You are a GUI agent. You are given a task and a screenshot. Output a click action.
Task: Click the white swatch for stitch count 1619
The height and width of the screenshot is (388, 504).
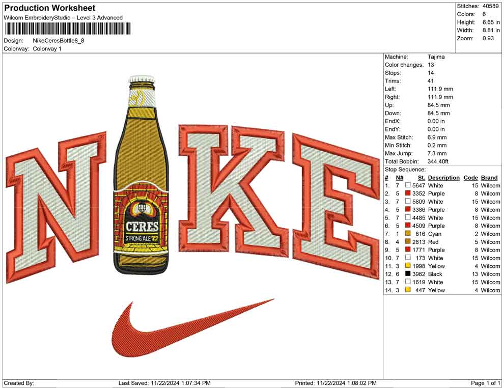408,282
